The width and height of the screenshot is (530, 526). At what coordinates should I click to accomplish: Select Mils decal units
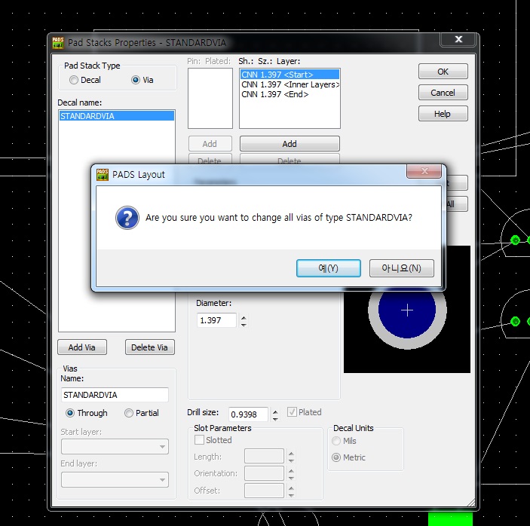pos(336,441)
